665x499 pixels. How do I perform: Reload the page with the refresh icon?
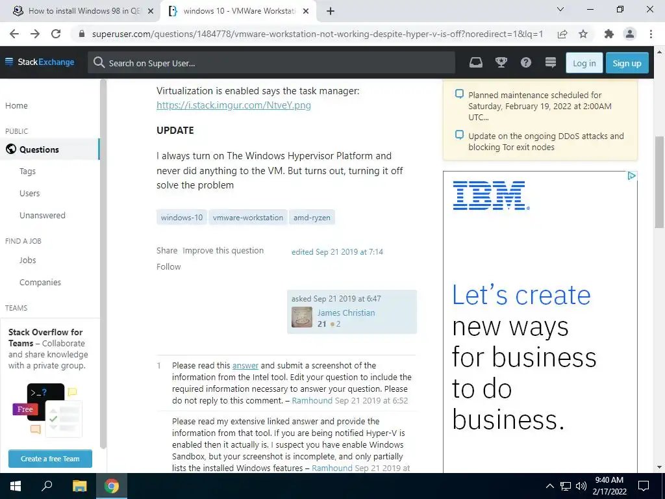tap(56, 34)
